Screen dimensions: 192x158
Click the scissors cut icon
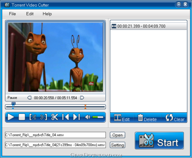[54, 117]
